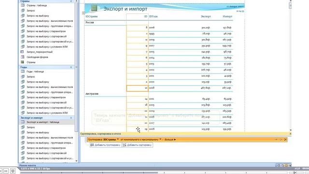This screenshot has height=174, width=309.
Task: Collapse the 'Годы' navigation group
Action: click(71, 67)
